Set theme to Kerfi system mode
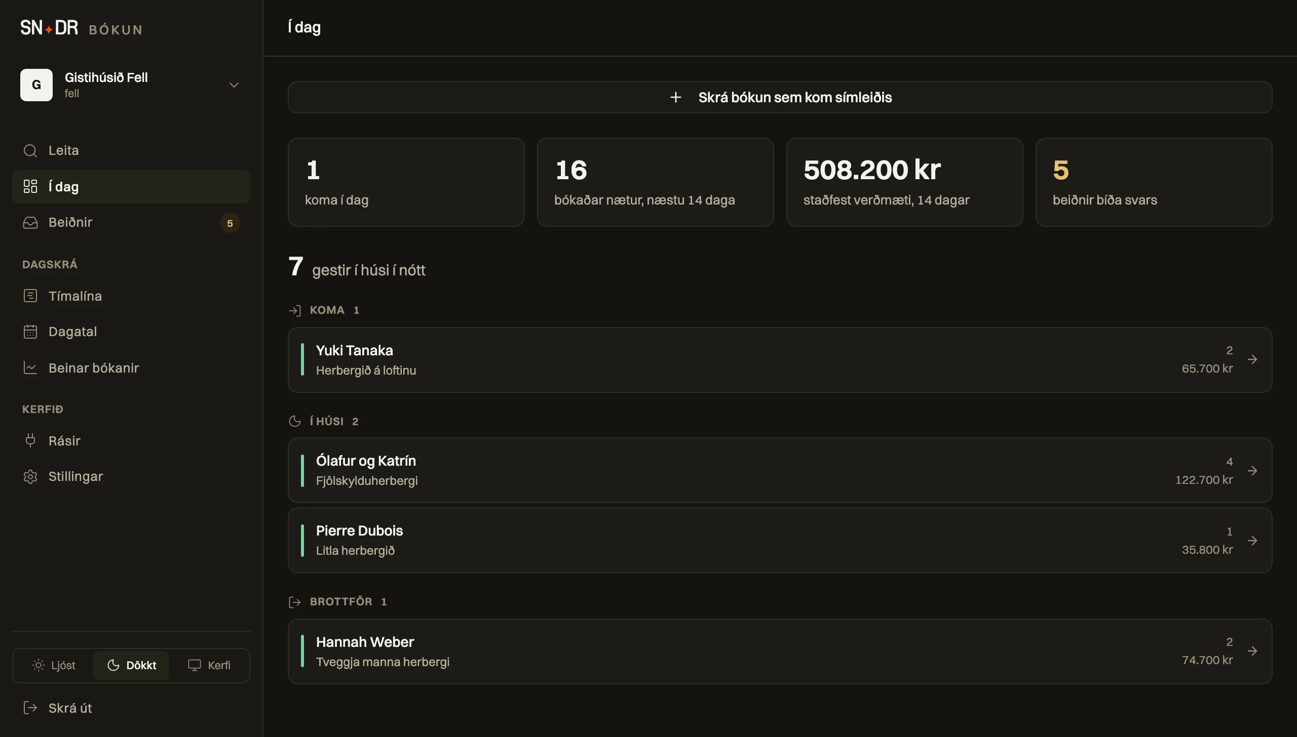The width and height of the screenshot is (1297, 737). [x=209, y=665]
